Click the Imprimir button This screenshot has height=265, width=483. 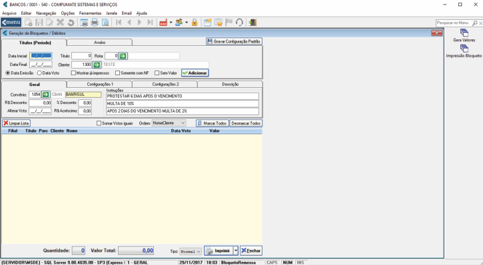[x=219, y=250]
